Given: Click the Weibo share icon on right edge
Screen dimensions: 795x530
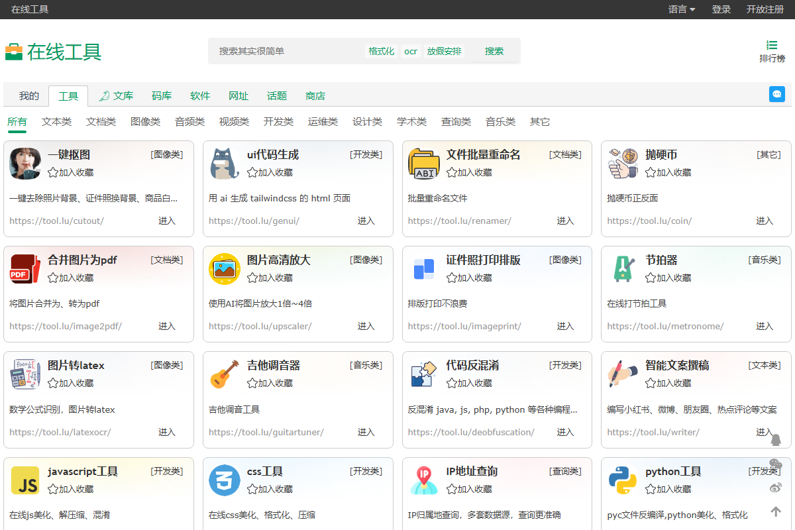Looking at the screenshot, I should point(776,487).
